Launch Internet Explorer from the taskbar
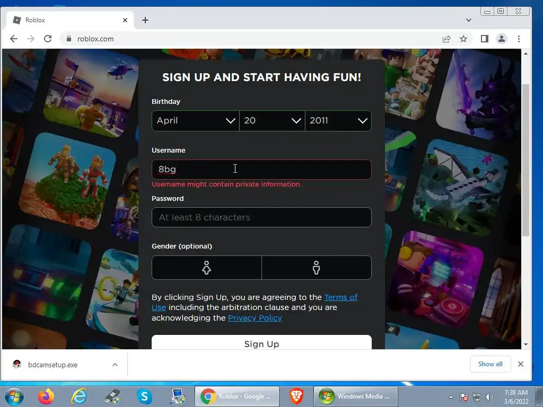 tap(79, 396)
